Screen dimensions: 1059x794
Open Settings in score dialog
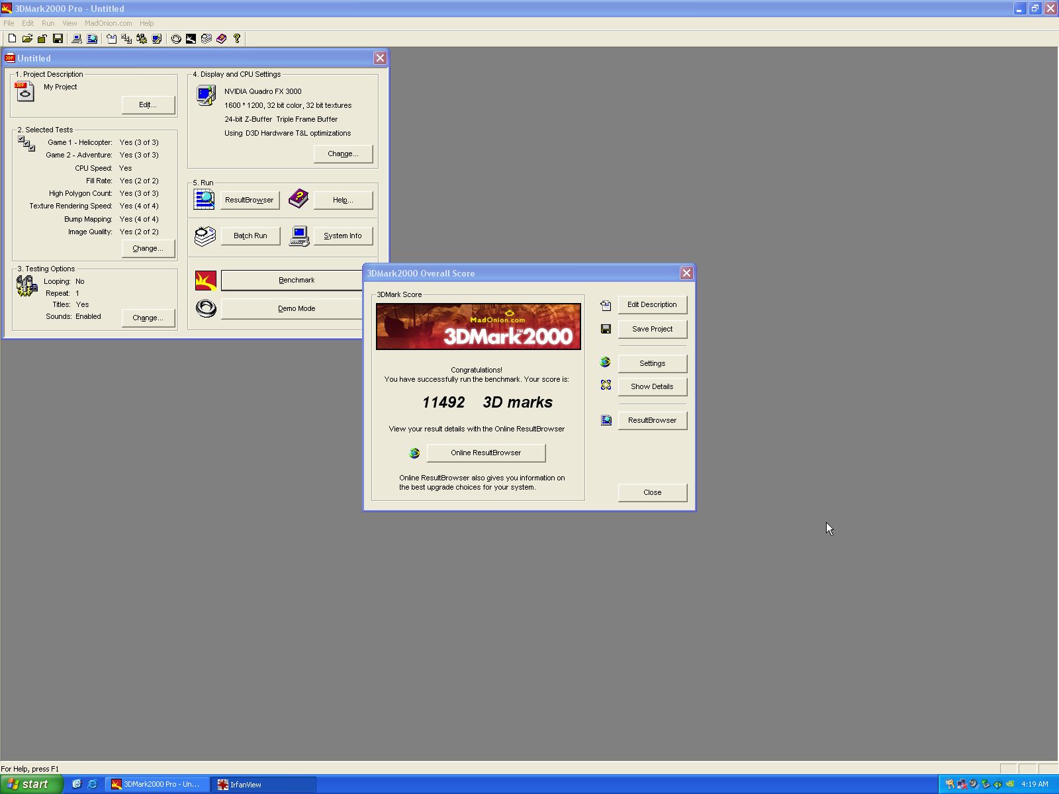(653, 363)
